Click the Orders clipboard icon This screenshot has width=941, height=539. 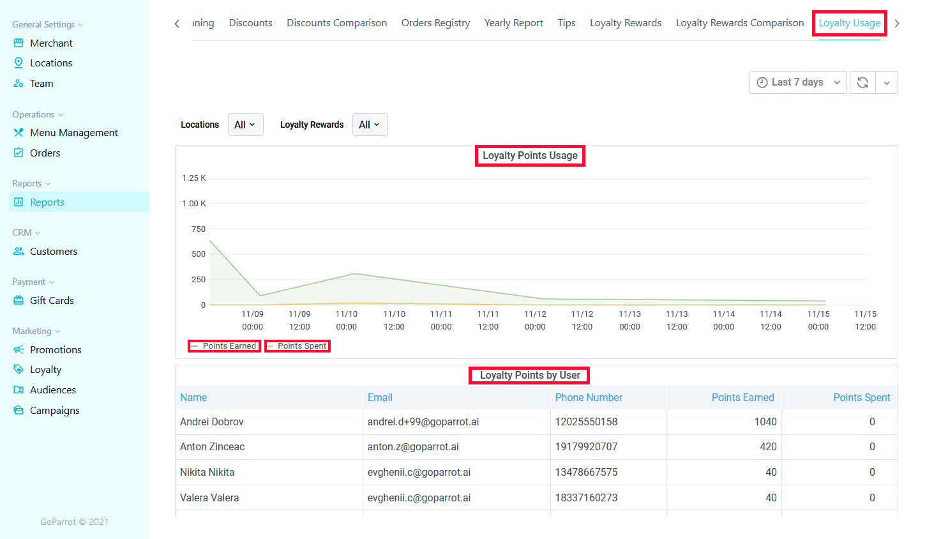19,153
